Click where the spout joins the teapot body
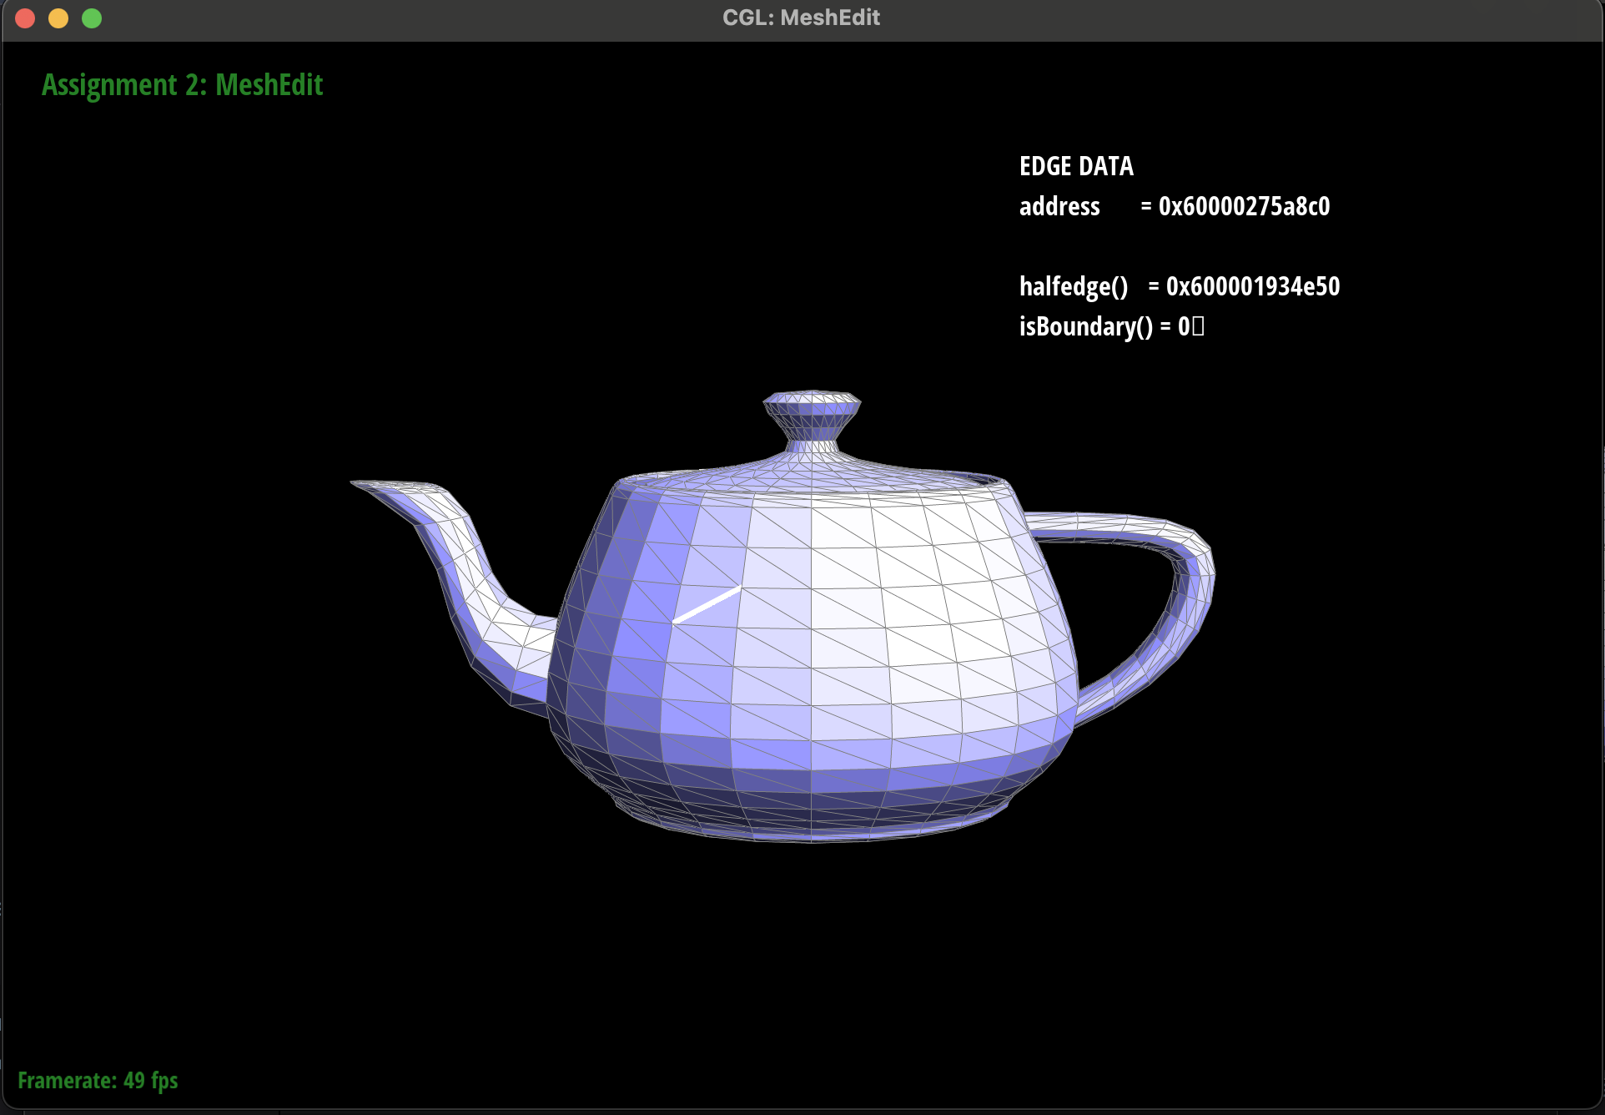1605x1115 pixels. (551, 651)
